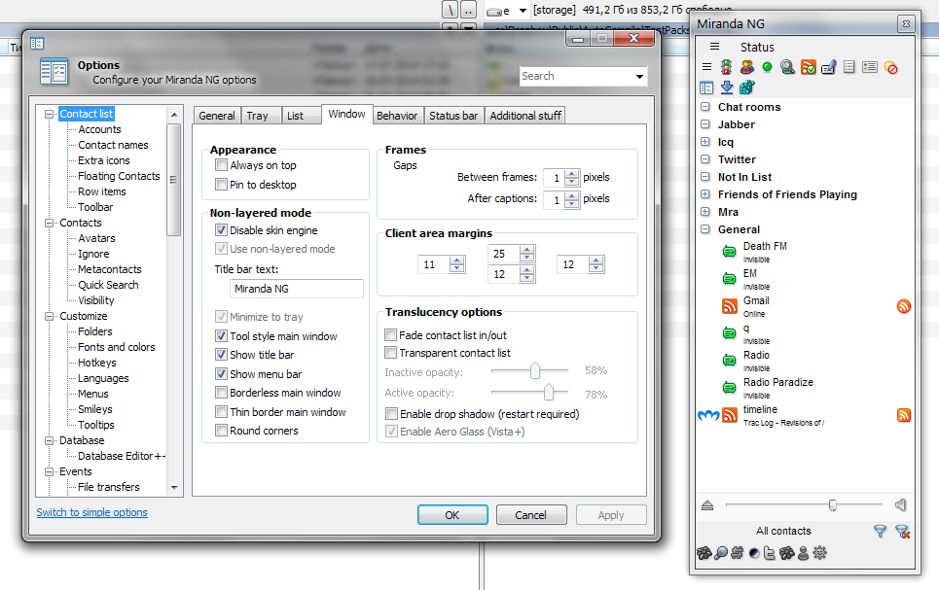This screenshot has width=939, height=590.
Task: Click the bulleted contact card icon in toolbar
Action: coord(870,68)
